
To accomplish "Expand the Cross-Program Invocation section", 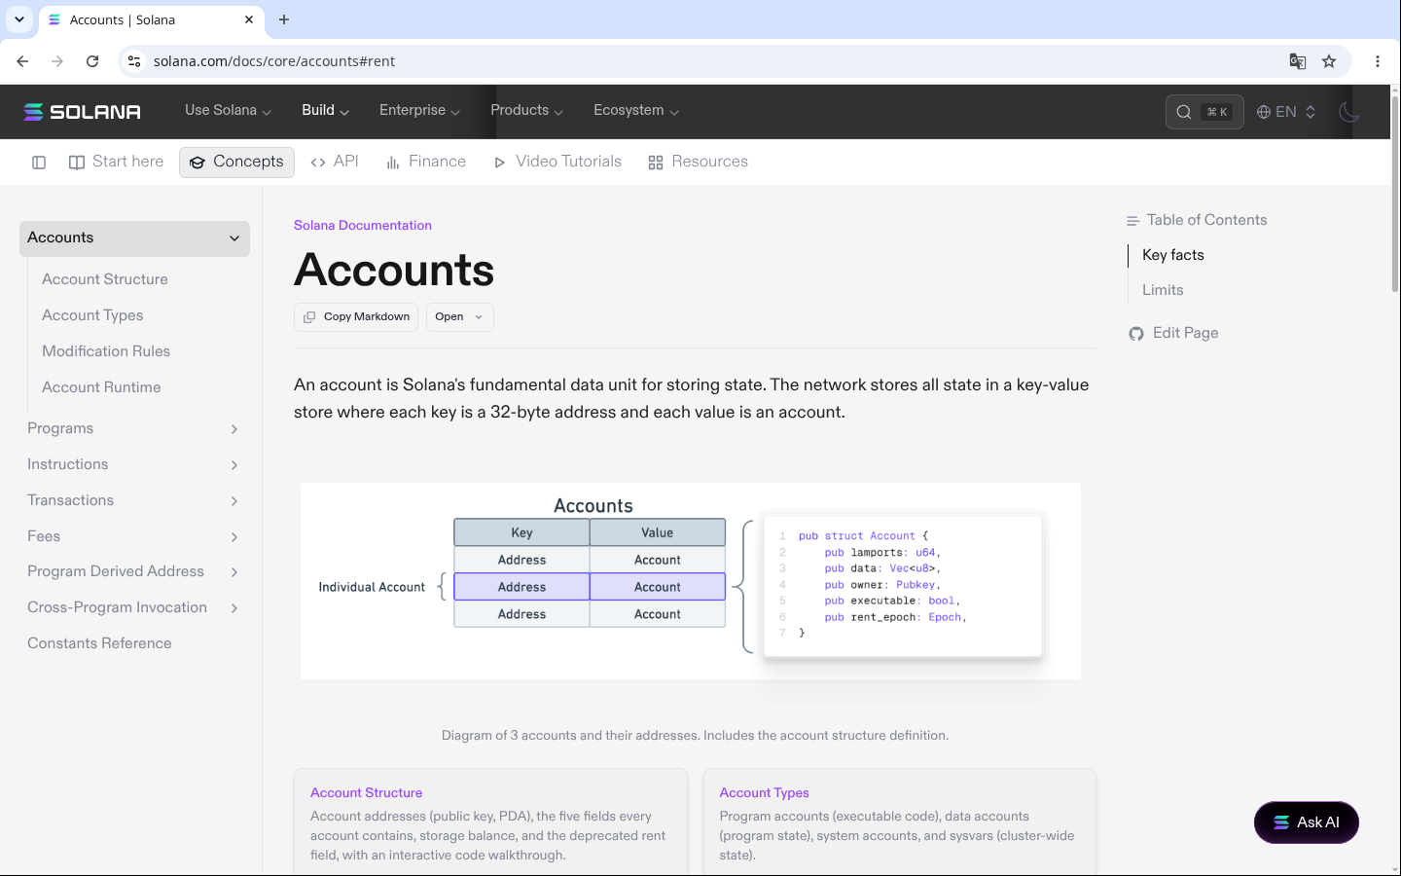I will [134, 608].
